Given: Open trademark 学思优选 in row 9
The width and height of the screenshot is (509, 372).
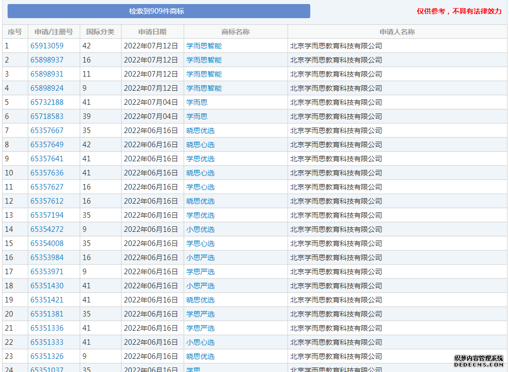Looking at the screenshot, I should point(200,159).
